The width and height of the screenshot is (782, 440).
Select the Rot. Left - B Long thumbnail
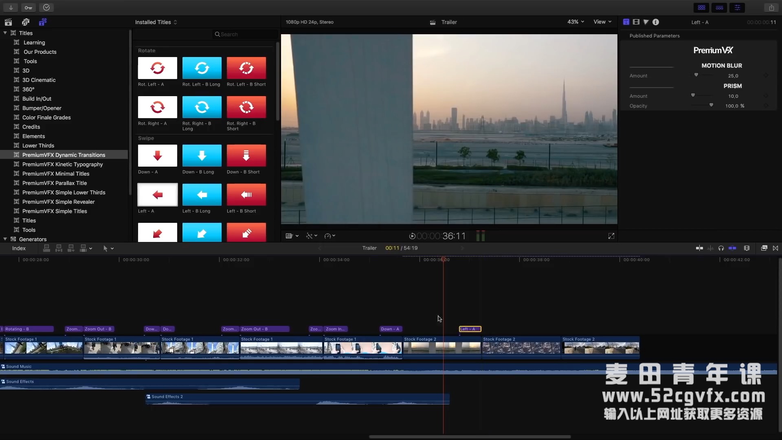(x=202, y=68)
